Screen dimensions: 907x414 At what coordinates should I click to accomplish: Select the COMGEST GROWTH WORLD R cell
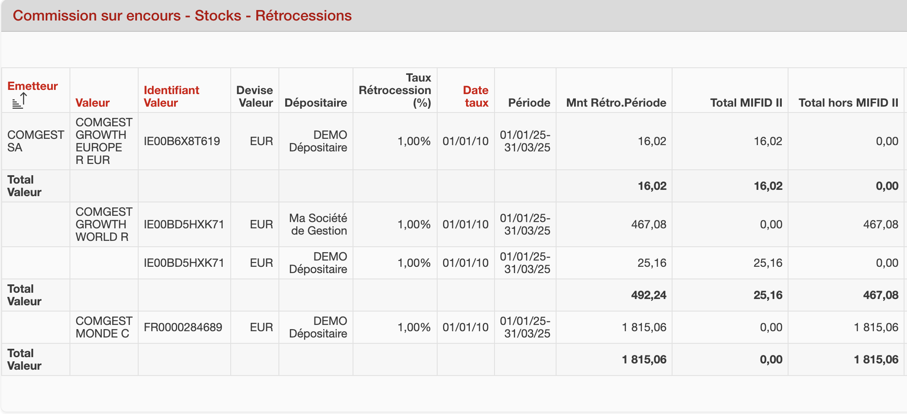[104, 225]
